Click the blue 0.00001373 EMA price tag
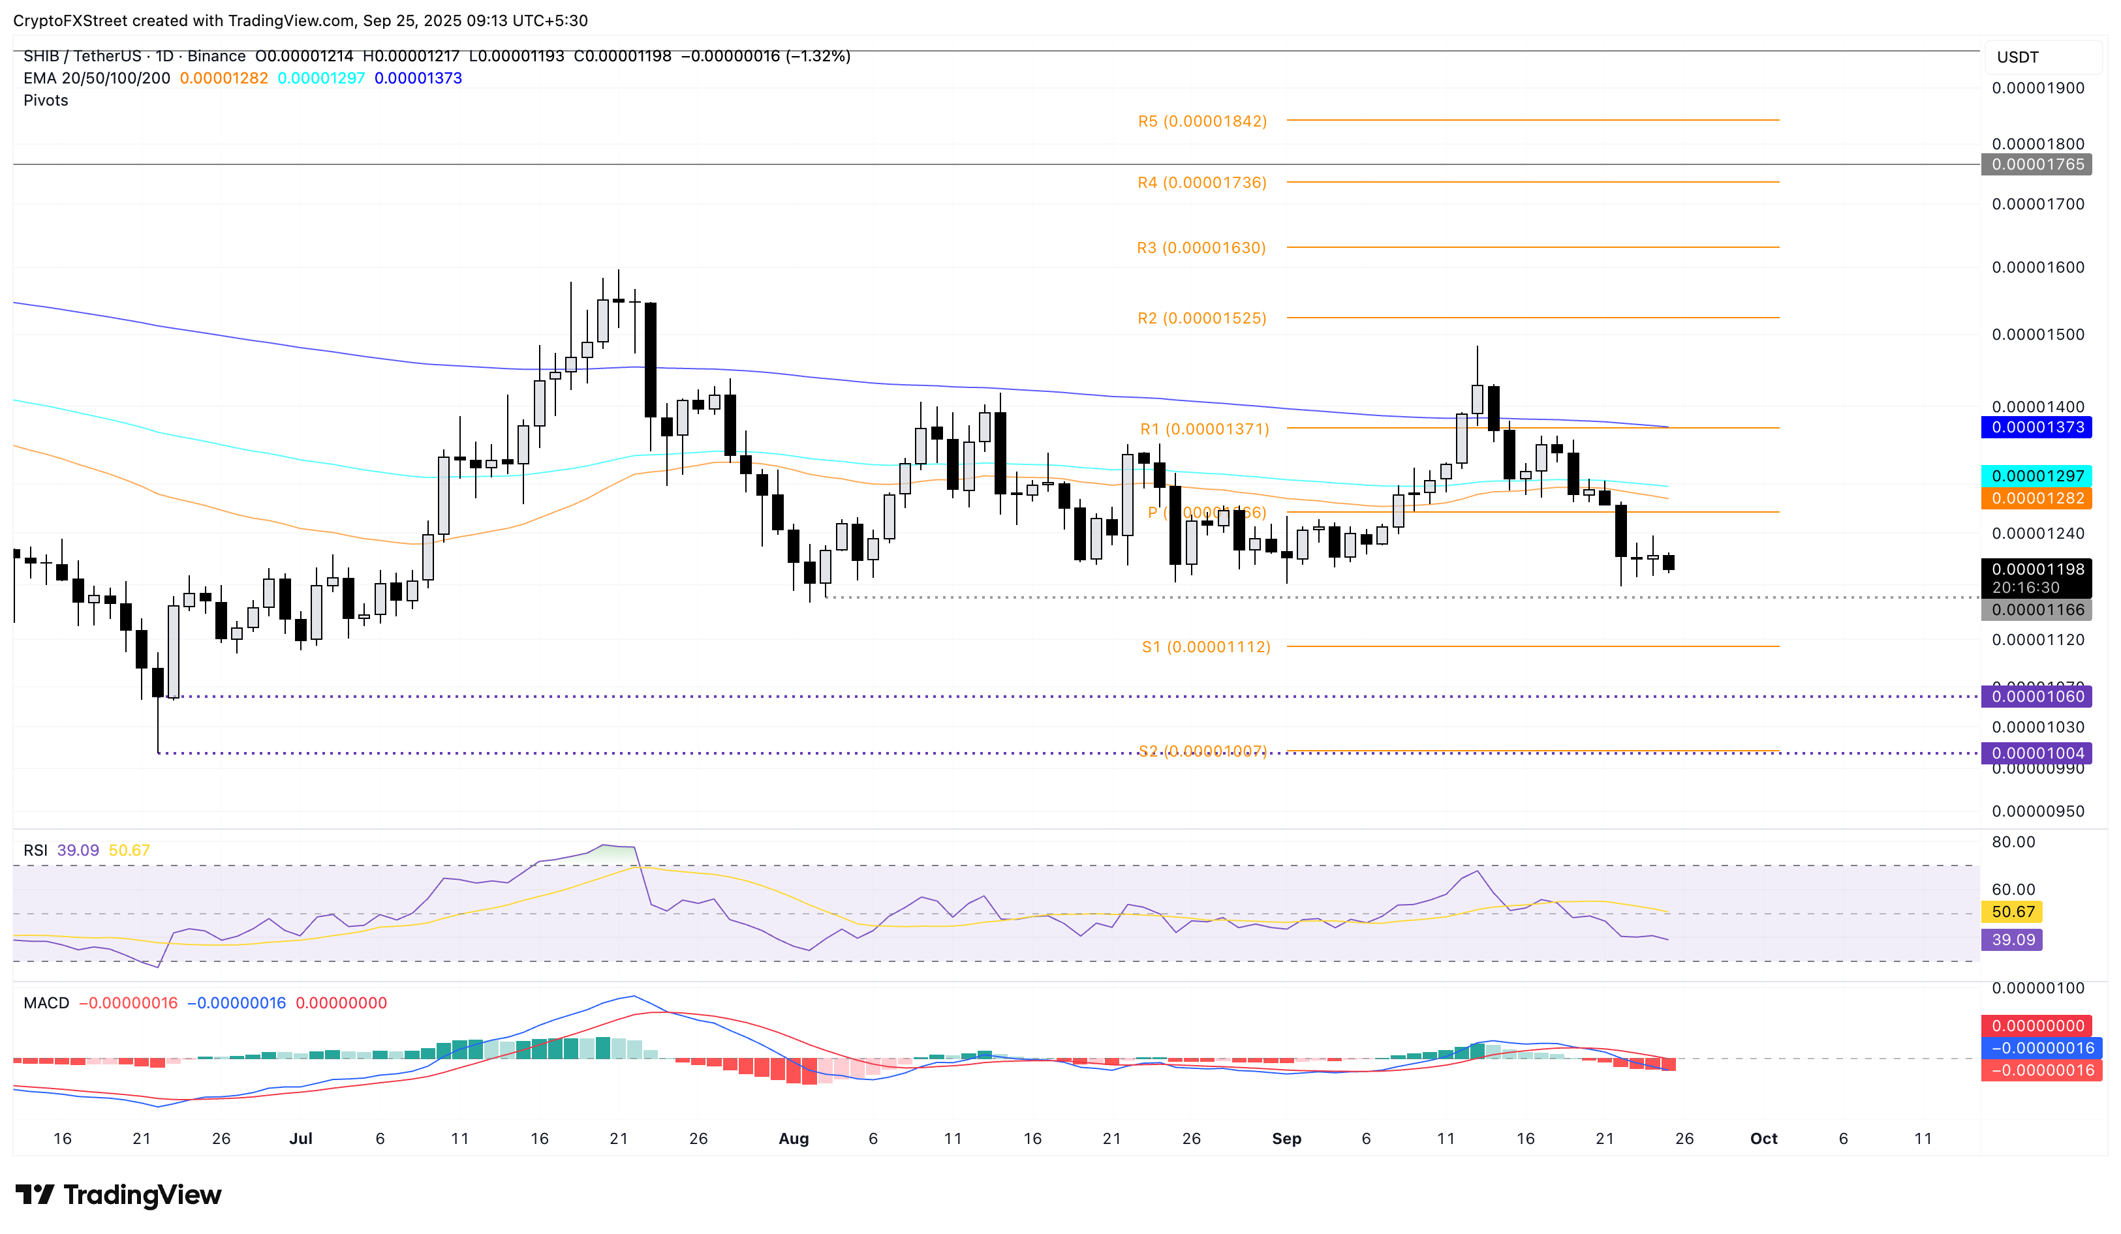The height and width of the screenshot is (1234, 2121). coord(2037,427)
